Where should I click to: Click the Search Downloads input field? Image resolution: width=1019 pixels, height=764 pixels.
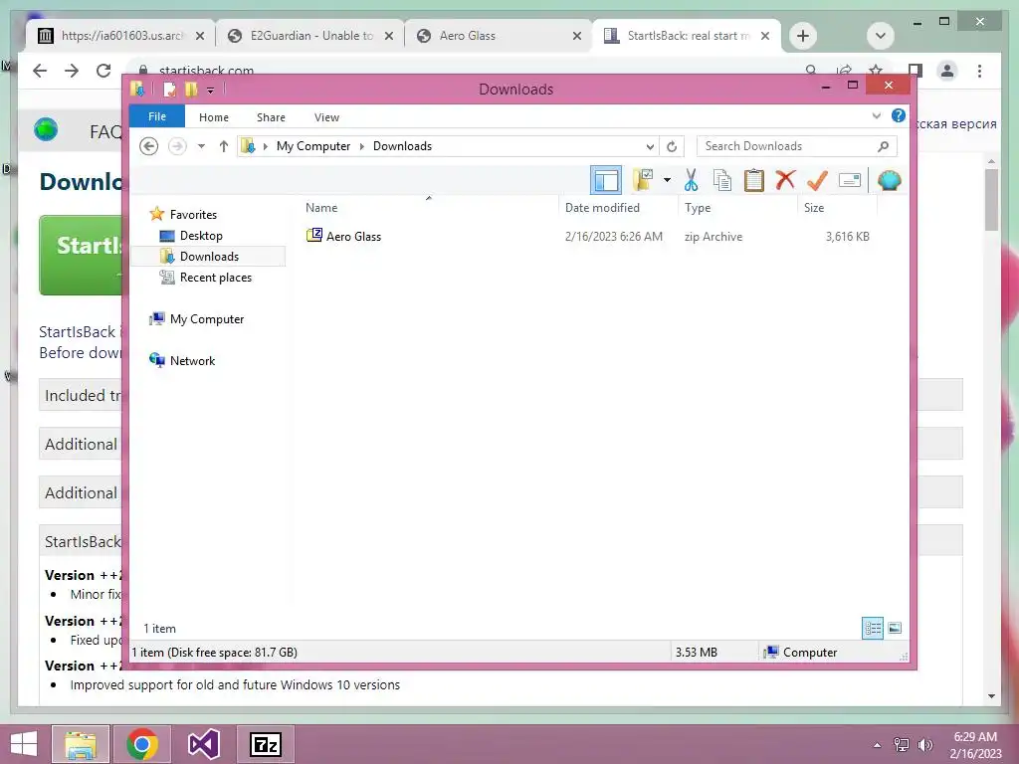click(797, 146)
